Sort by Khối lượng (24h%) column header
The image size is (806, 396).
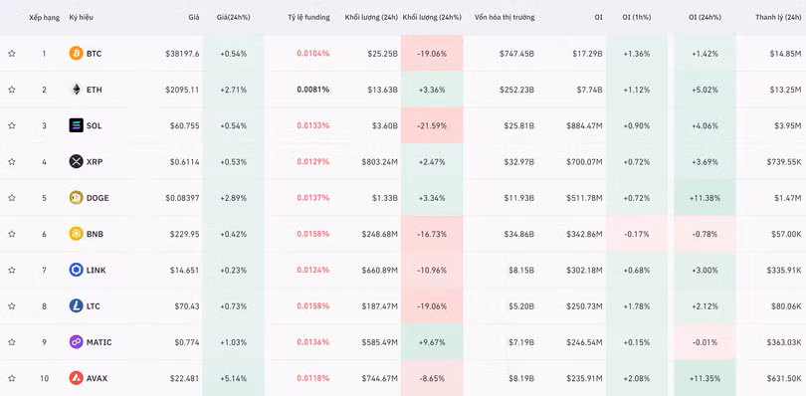click(432, 18)
